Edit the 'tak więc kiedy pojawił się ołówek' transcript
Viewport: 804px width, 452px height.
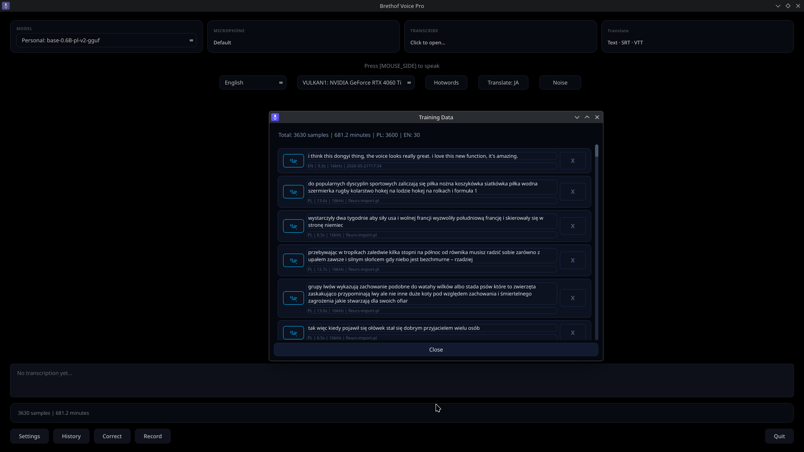(432, 328)
